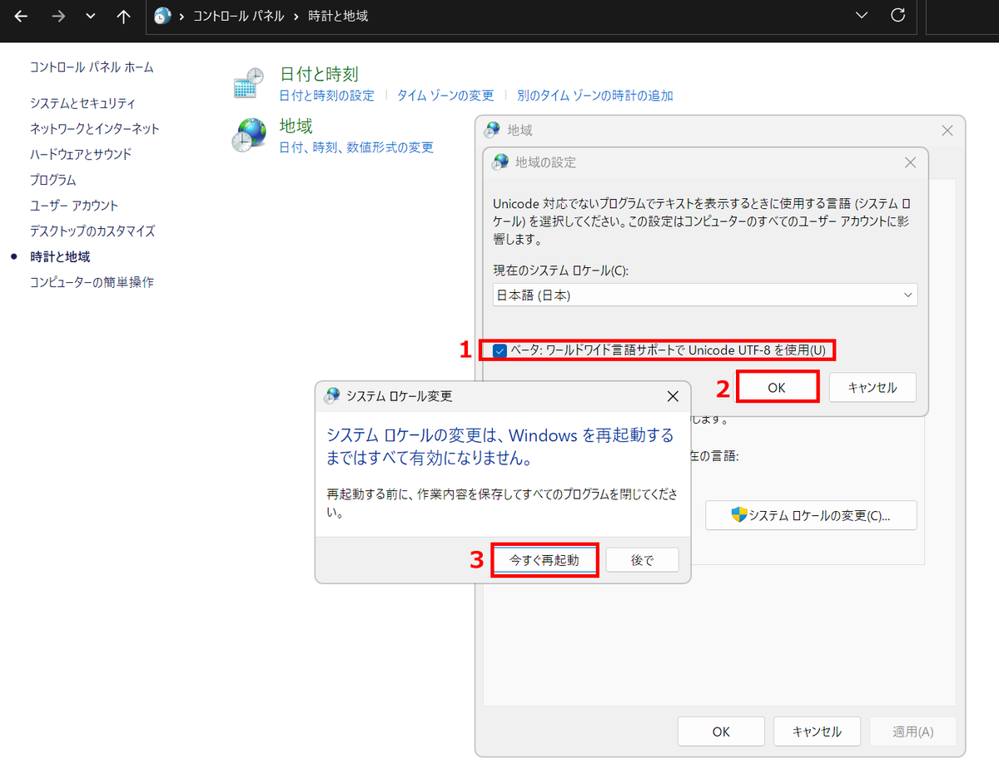This screenshot has width=999, height=779.
Task: Close the 地域 dialog
Action: coord(947,131)
